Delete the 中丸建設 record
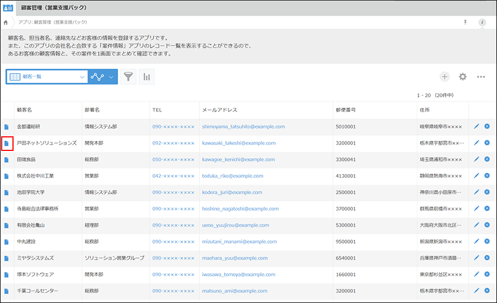Screen dimensions: 497x303 487,242
